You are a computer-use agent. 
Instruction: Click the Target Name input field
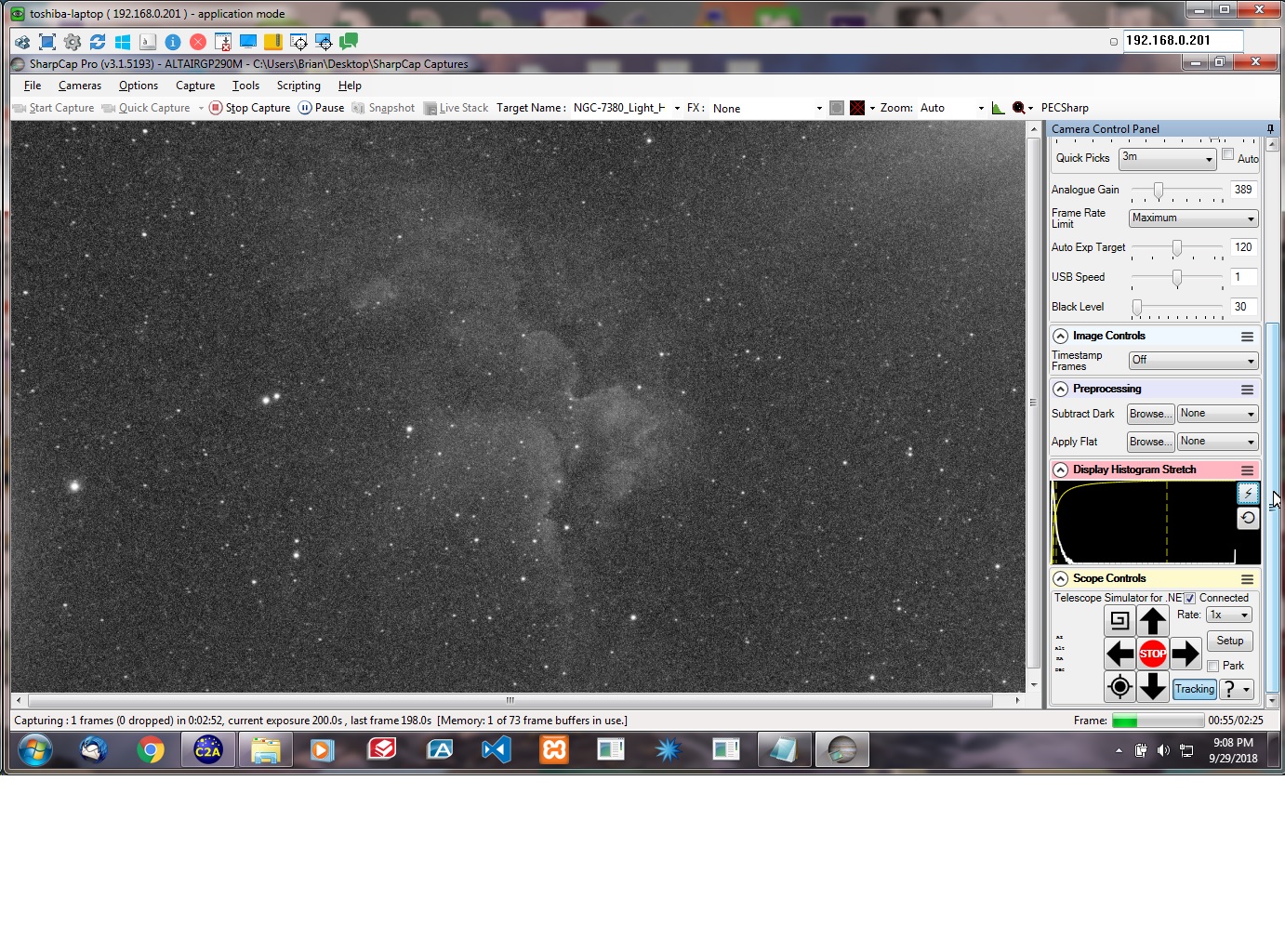pyautogui.click(x=625, y=108)
